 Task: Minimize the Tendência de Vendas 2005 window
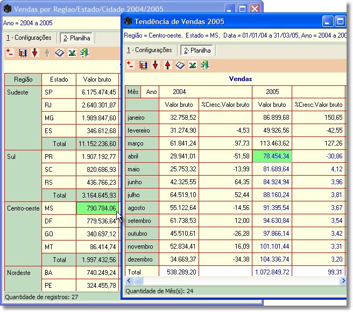pos(328,21)
